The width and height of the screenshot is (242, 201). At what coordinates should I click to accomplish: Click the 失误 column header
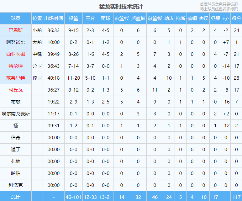coord(204,19)
